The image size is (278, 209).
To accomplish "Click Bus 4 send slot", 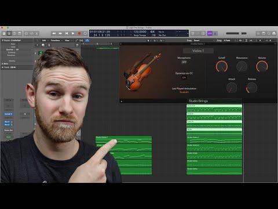I will (7, 125).
